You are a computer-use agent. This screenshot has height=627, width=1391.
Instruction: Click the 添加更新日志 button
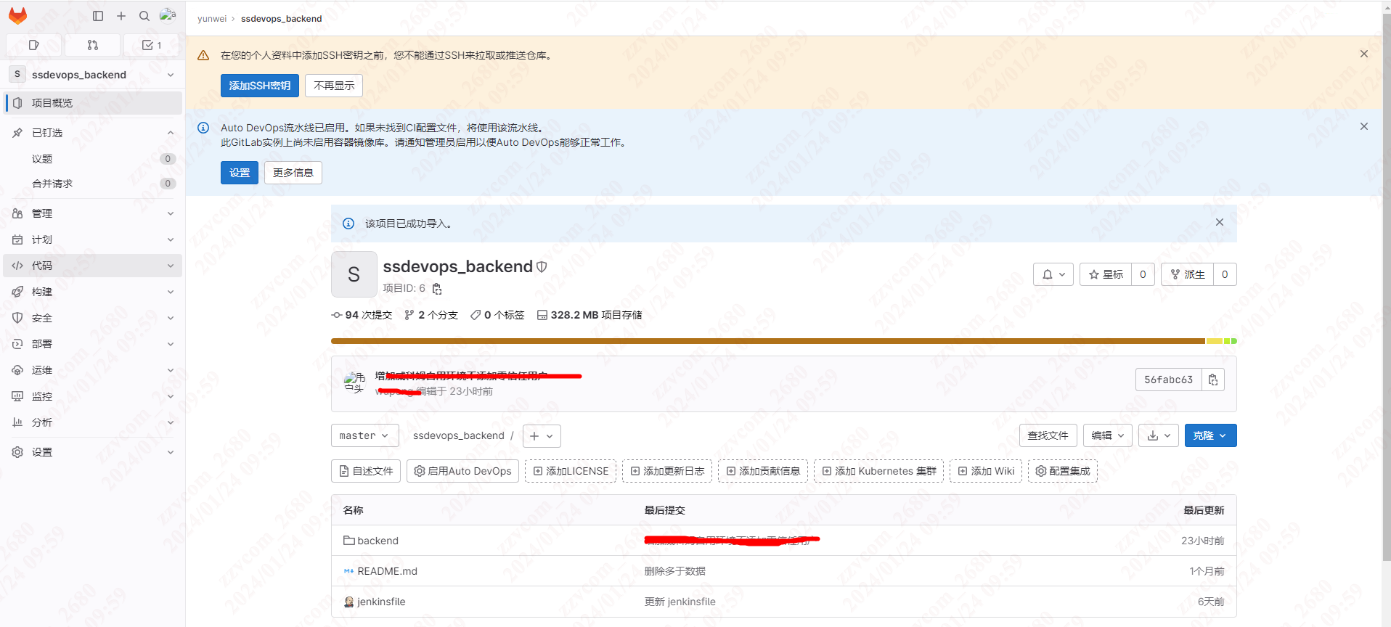click(667, 471)
